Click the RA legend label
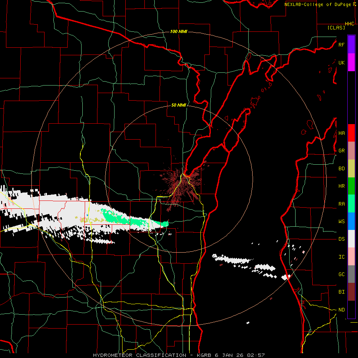Viewport: 358px width, 358px height. pos(341,204)
